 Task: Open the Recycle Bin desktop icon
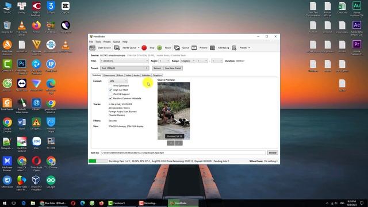point(7,25)
